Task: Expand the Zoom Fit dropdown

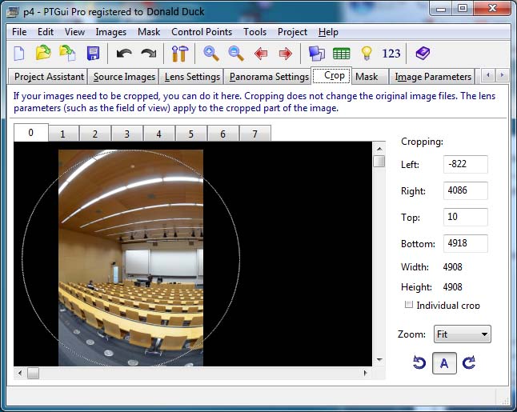Action: pos(462,334)
